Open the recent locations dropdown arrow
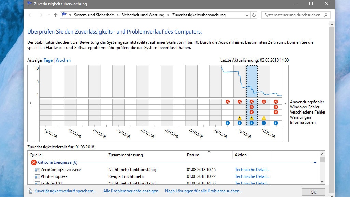This screenshot has width=350, height=197. 49,15
